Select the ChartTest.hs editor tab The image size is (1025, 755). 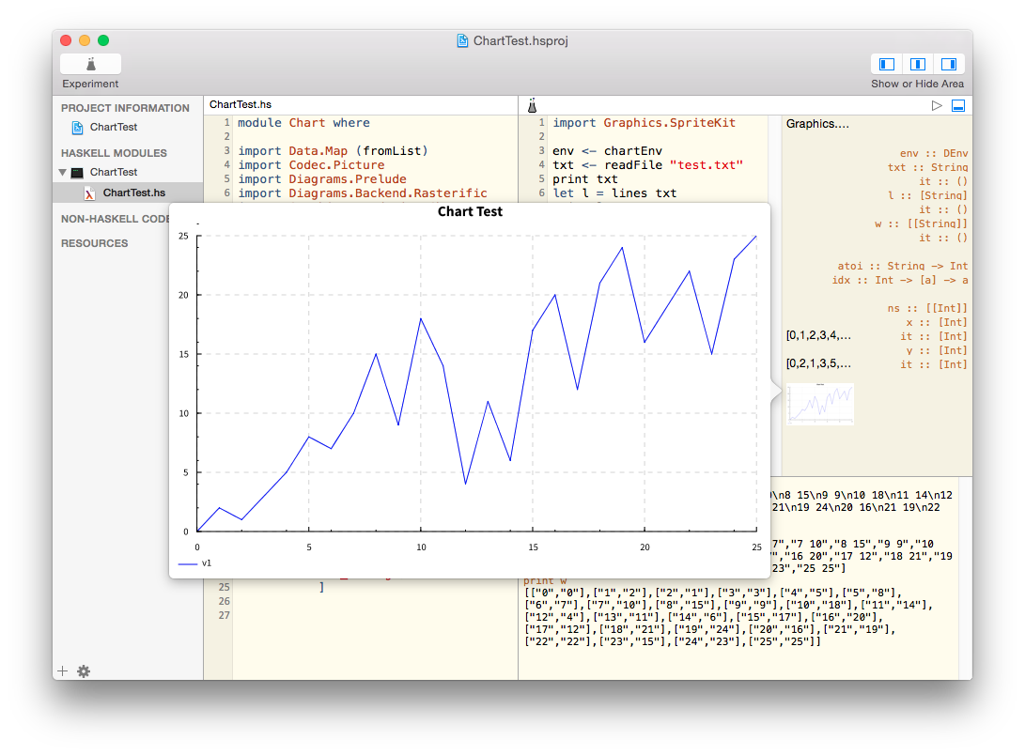[x=241, y=105]
